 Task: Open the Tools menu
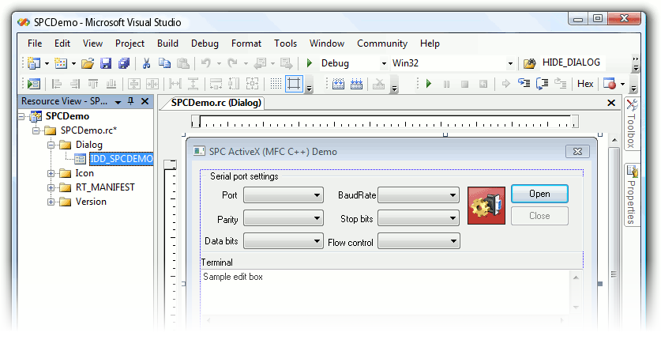coord(285,43)
